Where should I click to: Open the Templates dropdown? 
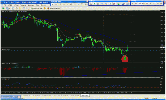pyautogui.click(x=128, y=4)
